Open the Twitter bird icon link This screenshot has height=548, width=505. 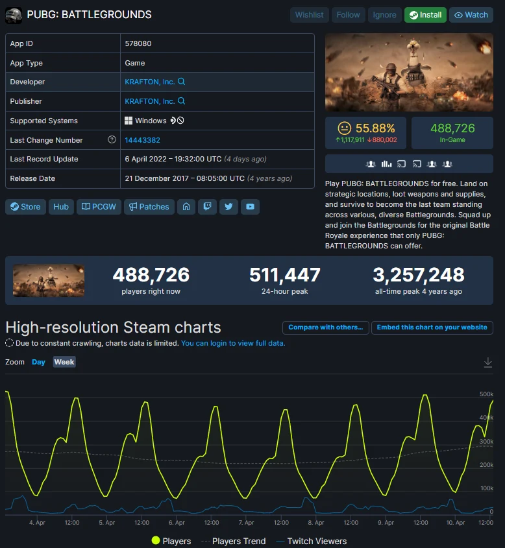coord(228,206)
